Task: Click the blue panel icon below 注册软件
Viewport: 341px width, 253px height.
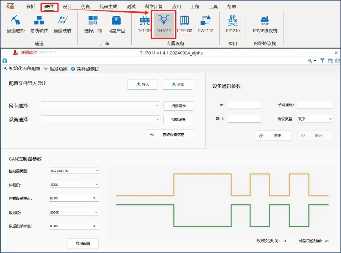Action: pyautogui.click(x=5, y=61)
